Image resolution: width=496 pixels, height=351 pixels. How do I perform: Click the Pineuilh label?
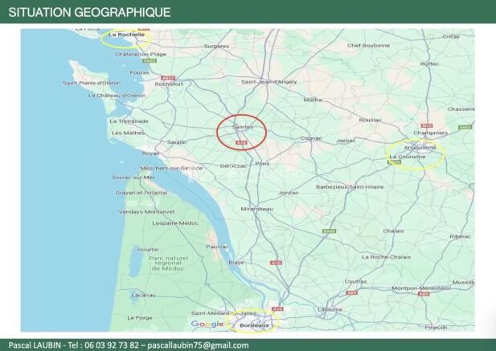(436, 328)
